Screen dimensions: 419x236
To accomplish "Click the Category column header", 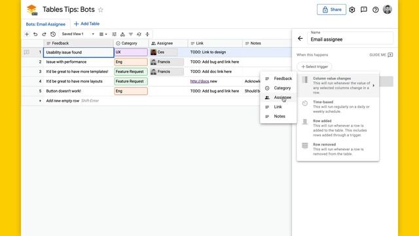I will pyautogui.click(x=131, y=43).
